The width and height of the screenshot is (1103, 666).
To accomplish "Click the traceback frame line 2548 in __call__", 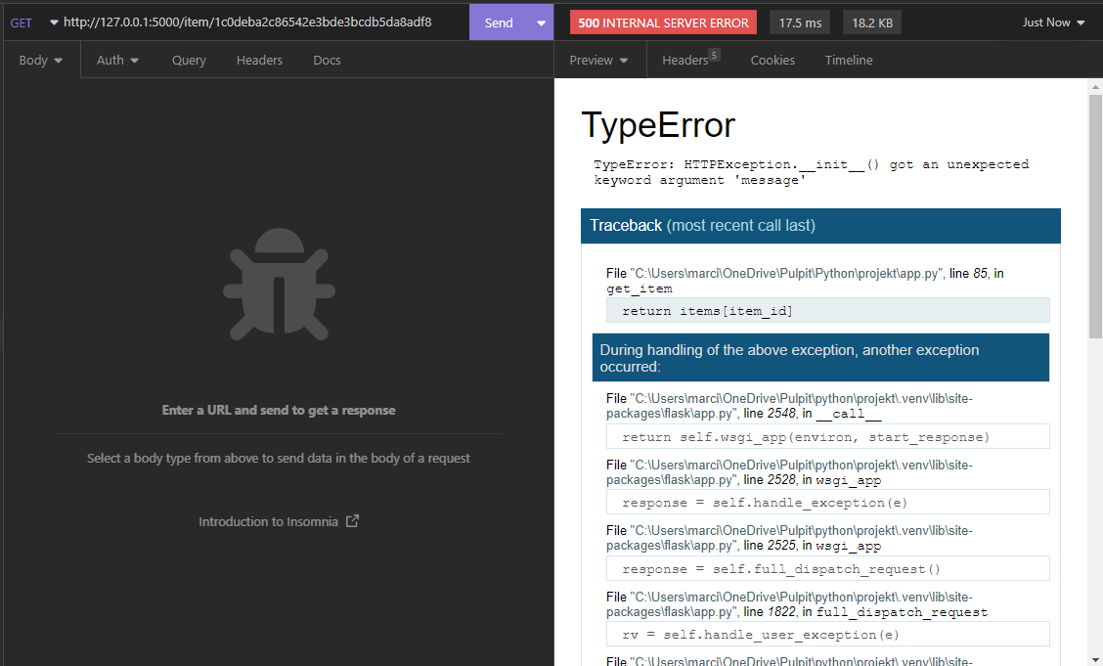I will click(x=789, y=406).
